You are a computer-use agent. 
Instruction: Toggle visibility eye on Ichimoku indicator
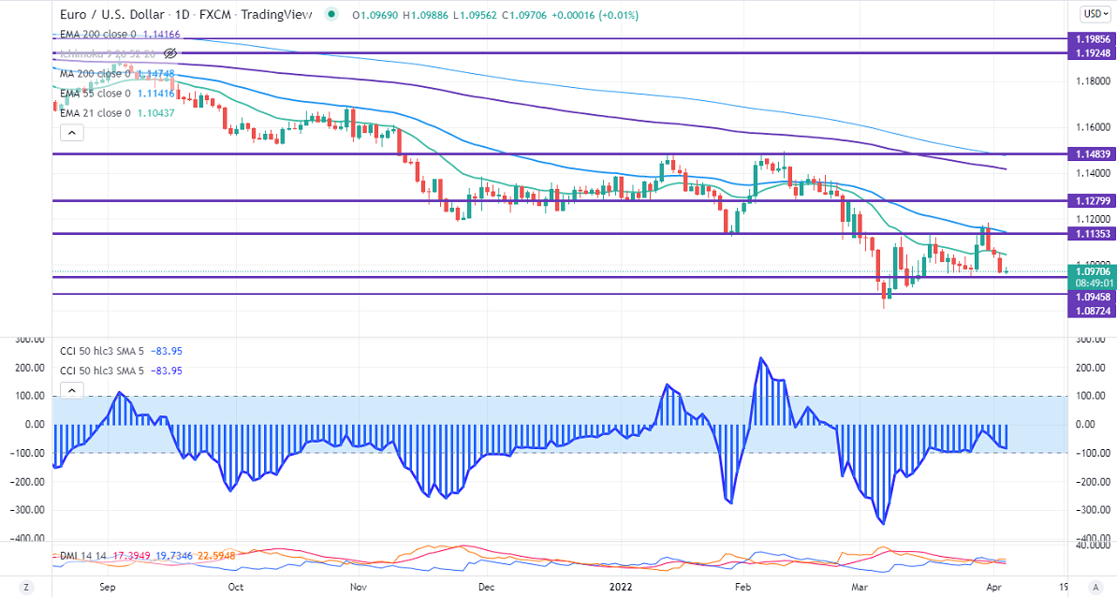pos(169,53)
